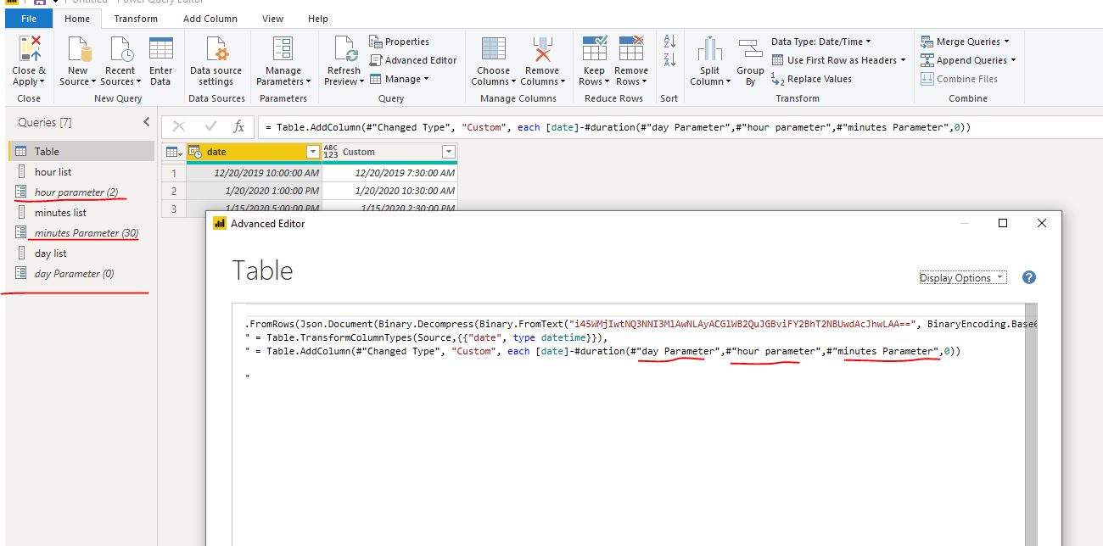Click the Choose Columns icon

click(x=493, y=49)
